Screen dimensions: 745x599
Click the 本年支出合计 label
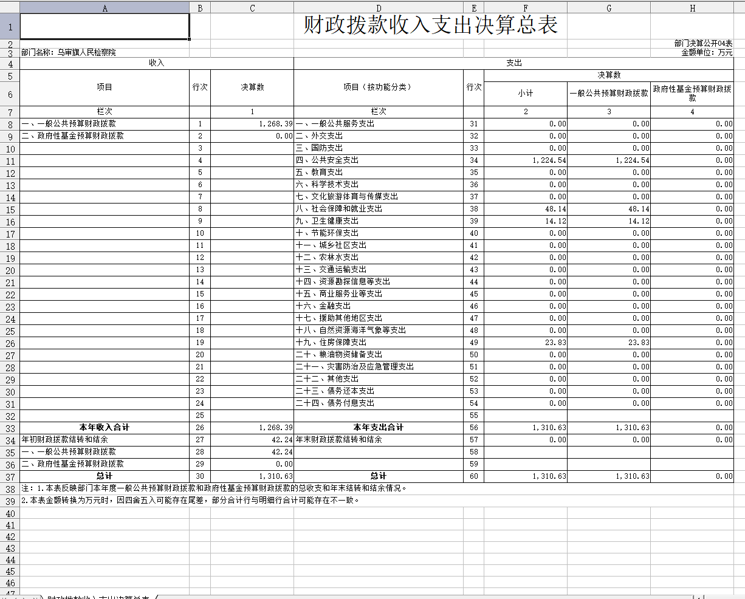[x=379, y=428]
